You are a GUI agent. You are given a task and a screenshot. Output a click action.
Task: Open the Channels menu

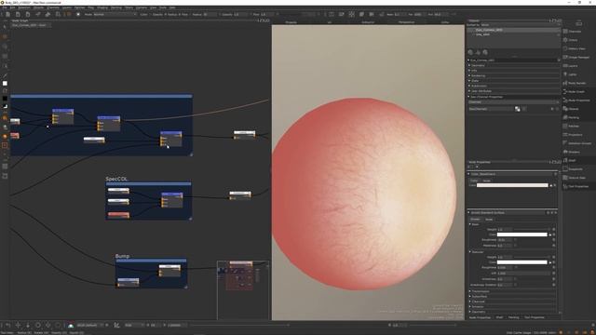click(x=53, y=7)
